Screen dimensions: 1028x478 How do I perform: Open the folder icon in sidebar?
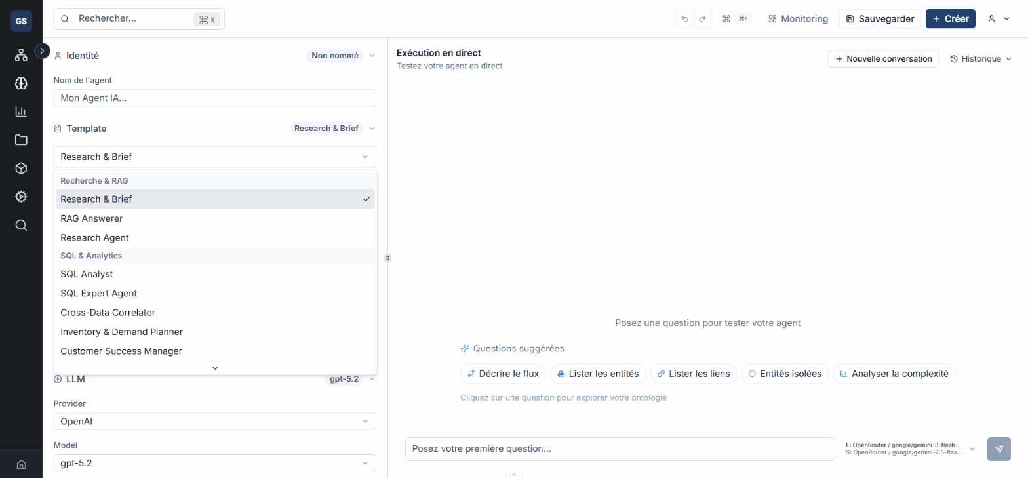click(x=21, y=140)
